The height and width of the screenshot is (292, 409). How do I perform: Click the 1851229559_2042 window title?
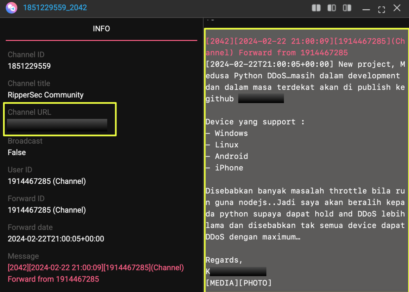click(x=55, y=8)
